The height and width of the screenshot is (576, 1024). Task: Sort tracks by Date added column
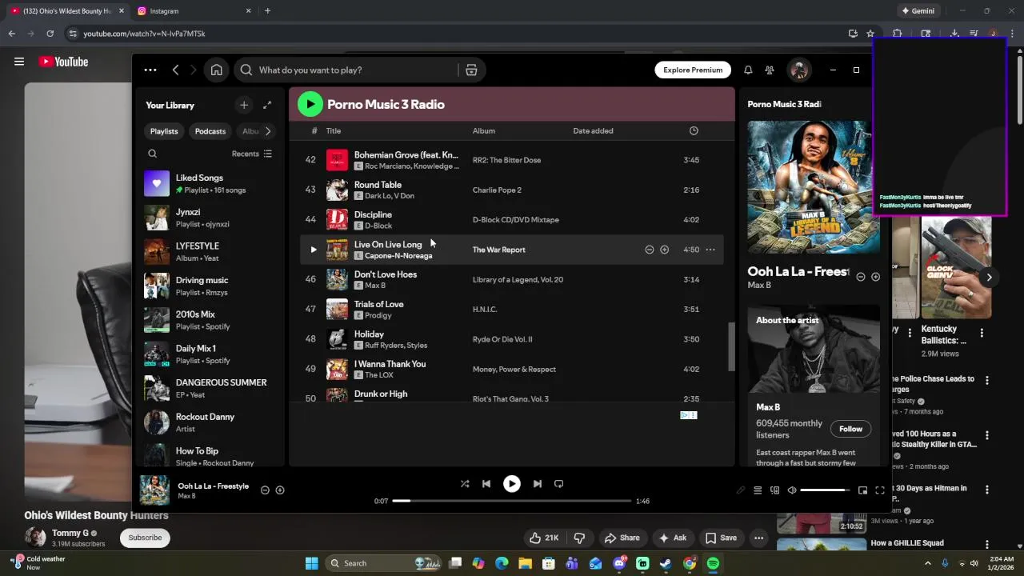pyautogui.click(x=593, y=131)
